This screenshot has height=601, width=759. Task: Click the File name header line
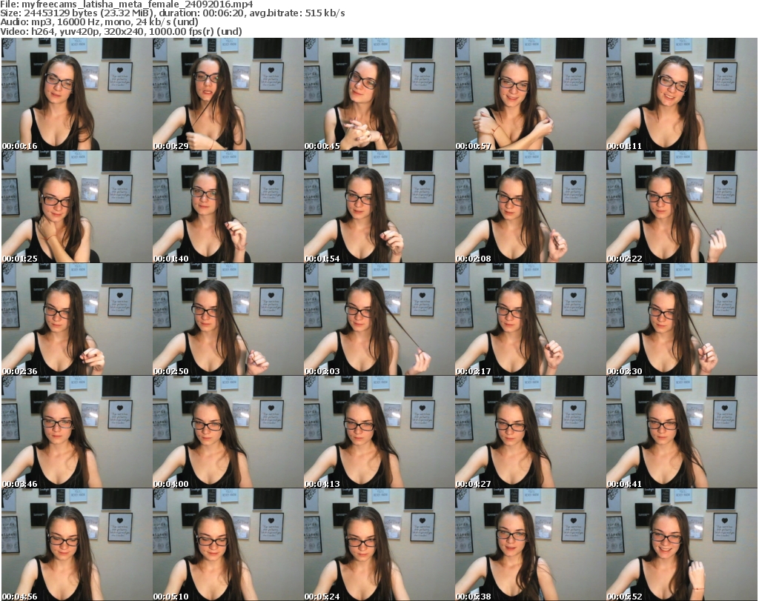127,4
